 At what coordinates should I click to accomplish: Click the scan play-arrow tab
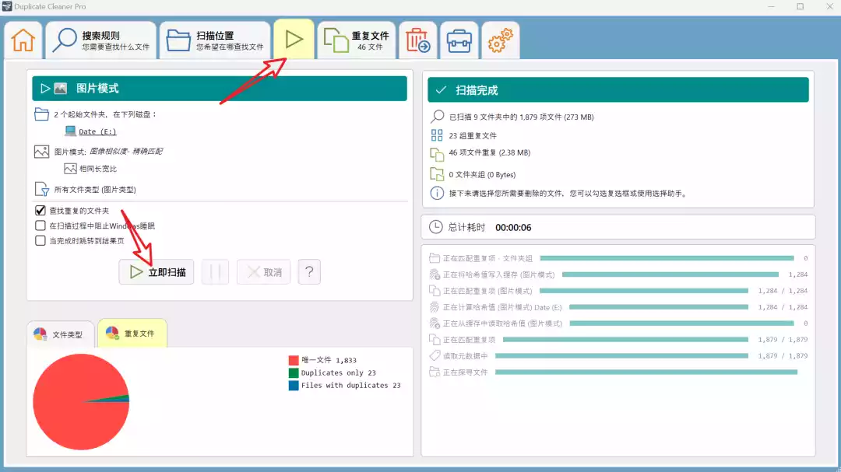tap(294, 40)
